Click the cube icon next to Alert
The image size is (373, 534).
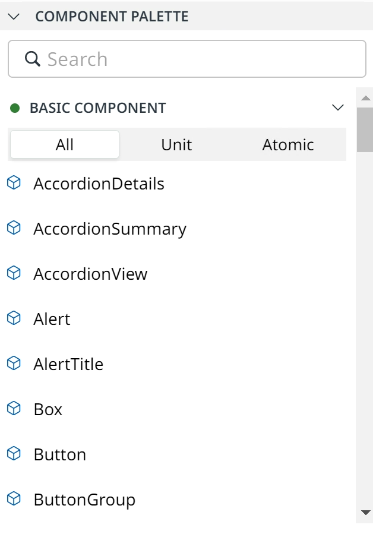[14, 318]
